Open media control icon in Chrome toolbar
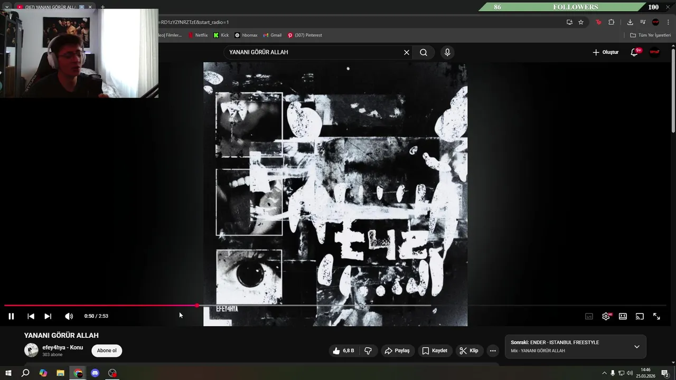Screen dimensions: 676x380 coord(643,22)
